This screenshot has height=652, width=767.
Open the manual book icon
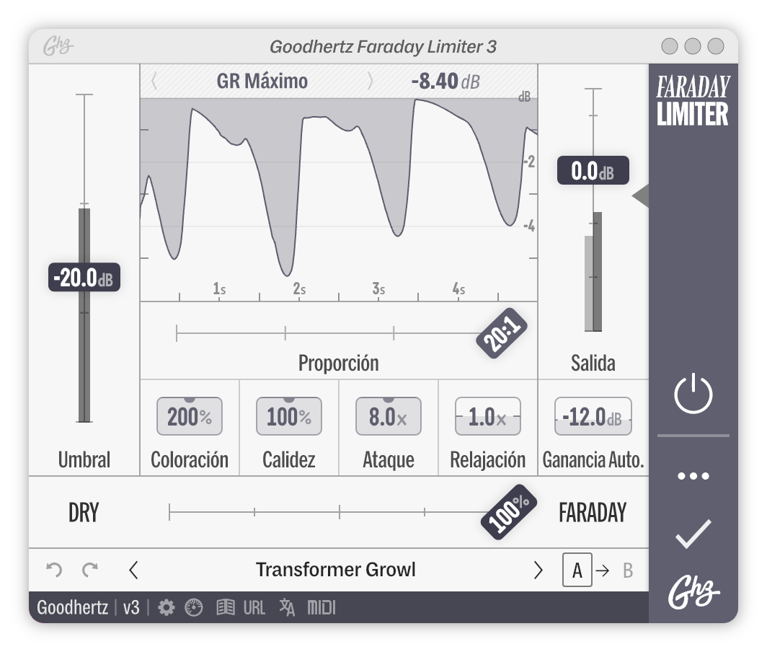tap(226, 607)
